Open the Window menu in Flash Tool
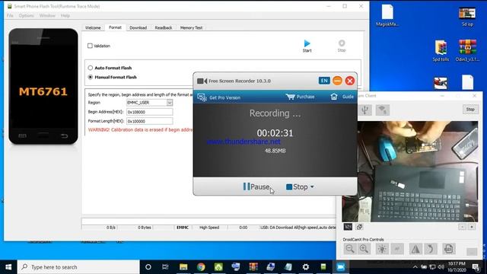This screenshot has width=487, height=274. pyautogui.click(x=47, y=15)
